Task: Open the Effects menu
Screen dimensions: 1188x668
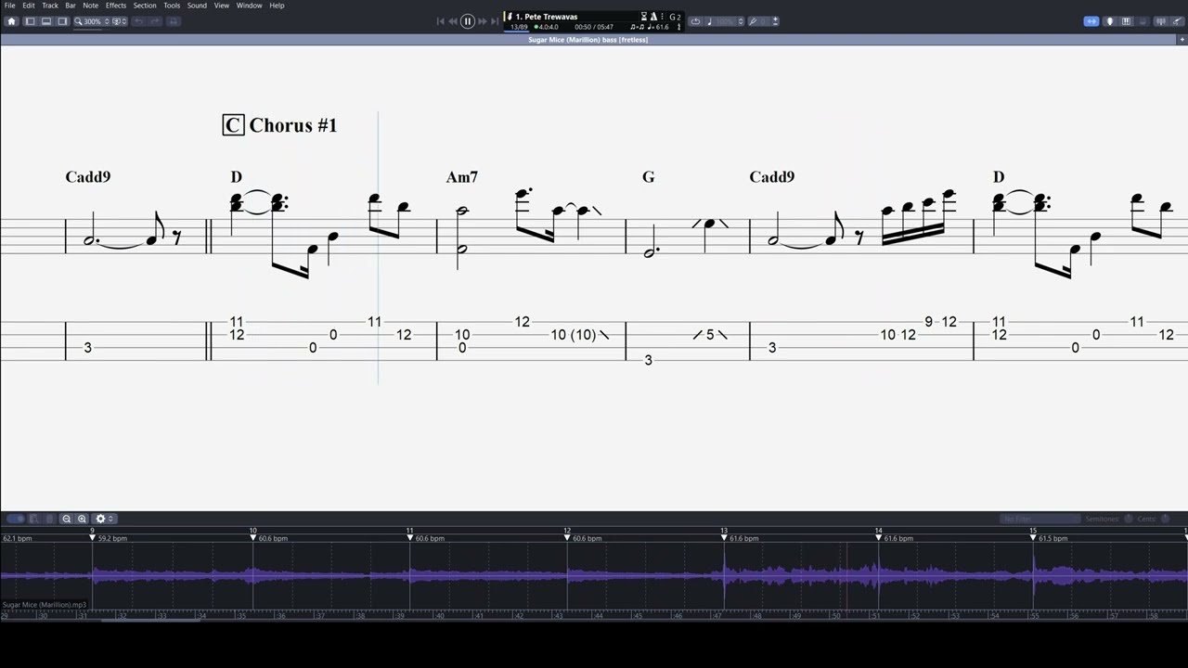Action: point(116,6)
